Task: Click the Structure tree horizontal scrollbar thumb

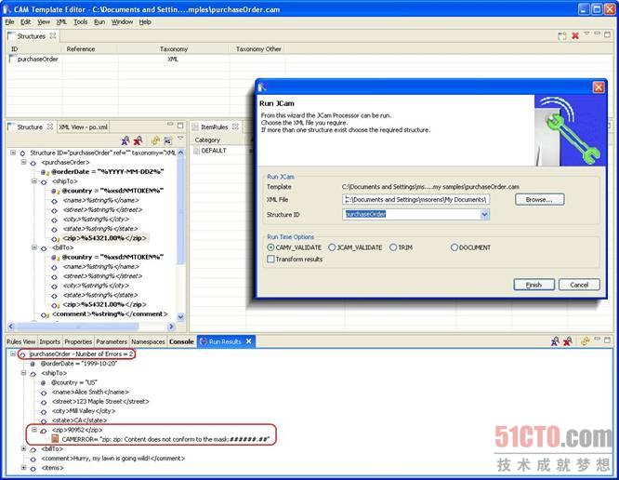Action: [x=78, y=327]
